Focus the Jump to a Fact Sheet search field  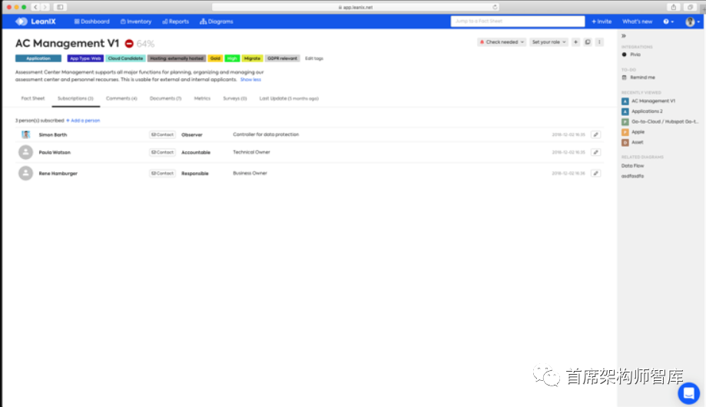(x=518, y=22)
